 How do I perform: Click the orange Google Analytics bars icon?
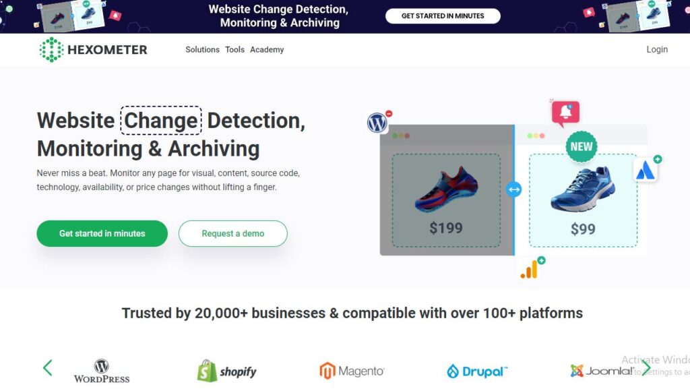point(530,270)
